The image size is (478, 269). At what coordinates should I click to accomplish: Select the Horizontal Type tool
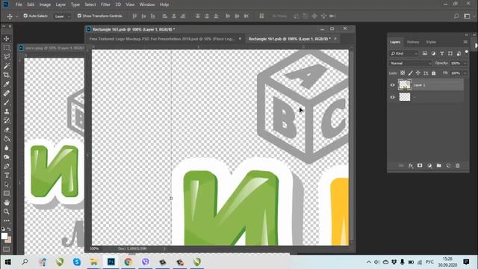[7, 176]
